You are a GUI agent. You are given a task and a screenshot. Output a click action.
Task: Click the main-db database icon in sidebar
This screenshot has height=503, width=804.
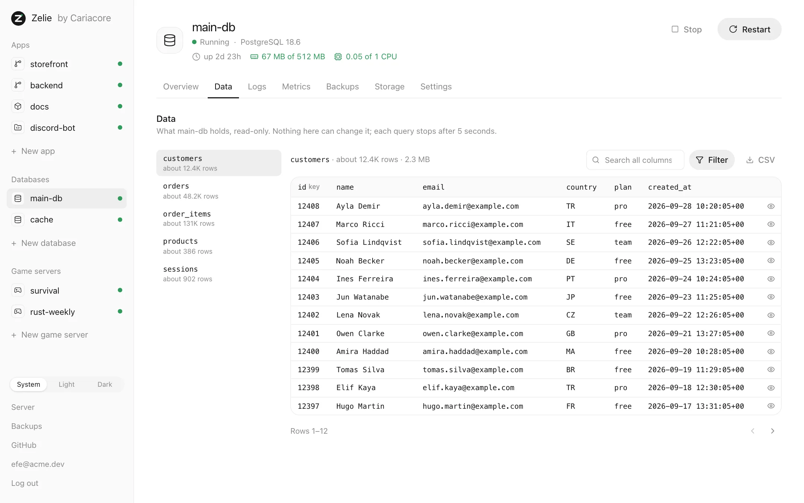tap(18, 199)
